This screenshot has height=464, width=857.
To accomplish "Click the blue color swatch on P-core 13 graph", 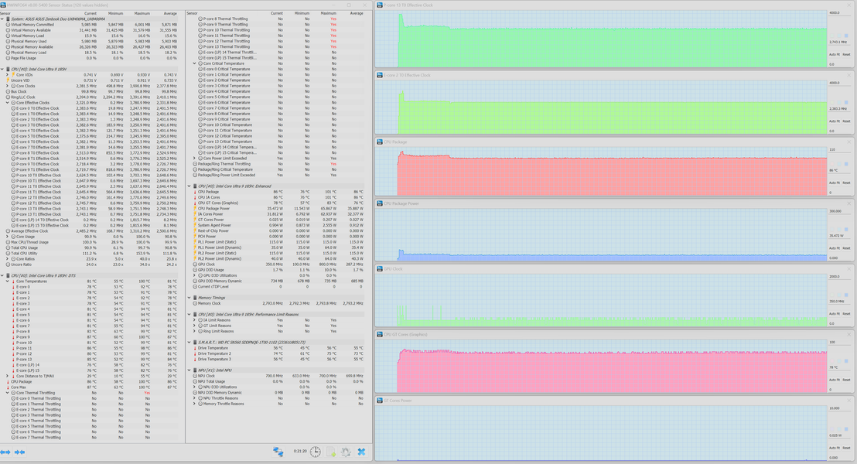I will pyautogui.click(x=846, y=36).
